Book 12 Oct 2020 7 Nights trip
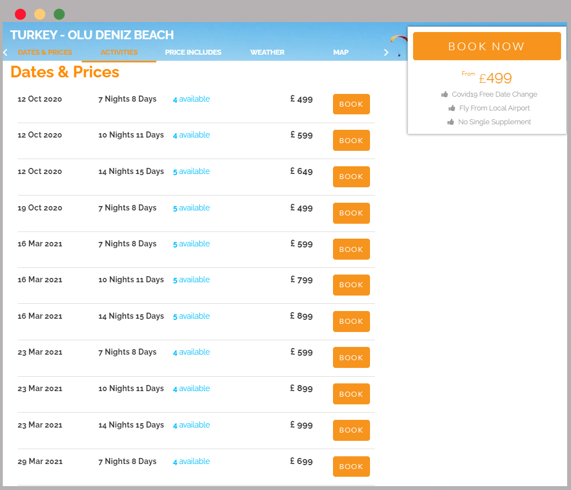The width and height of the screenshot is (571, 490). coord(351,104)
